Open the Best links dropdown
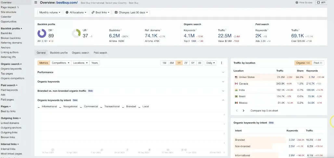Screen dimensions: 334x158 (100, 12)
